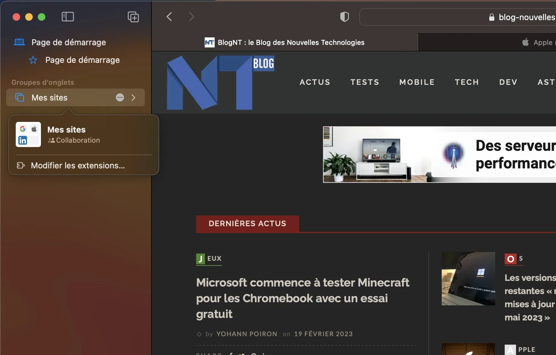
Task: Switch to the BlogNT tab
Action: click(285, 42)
